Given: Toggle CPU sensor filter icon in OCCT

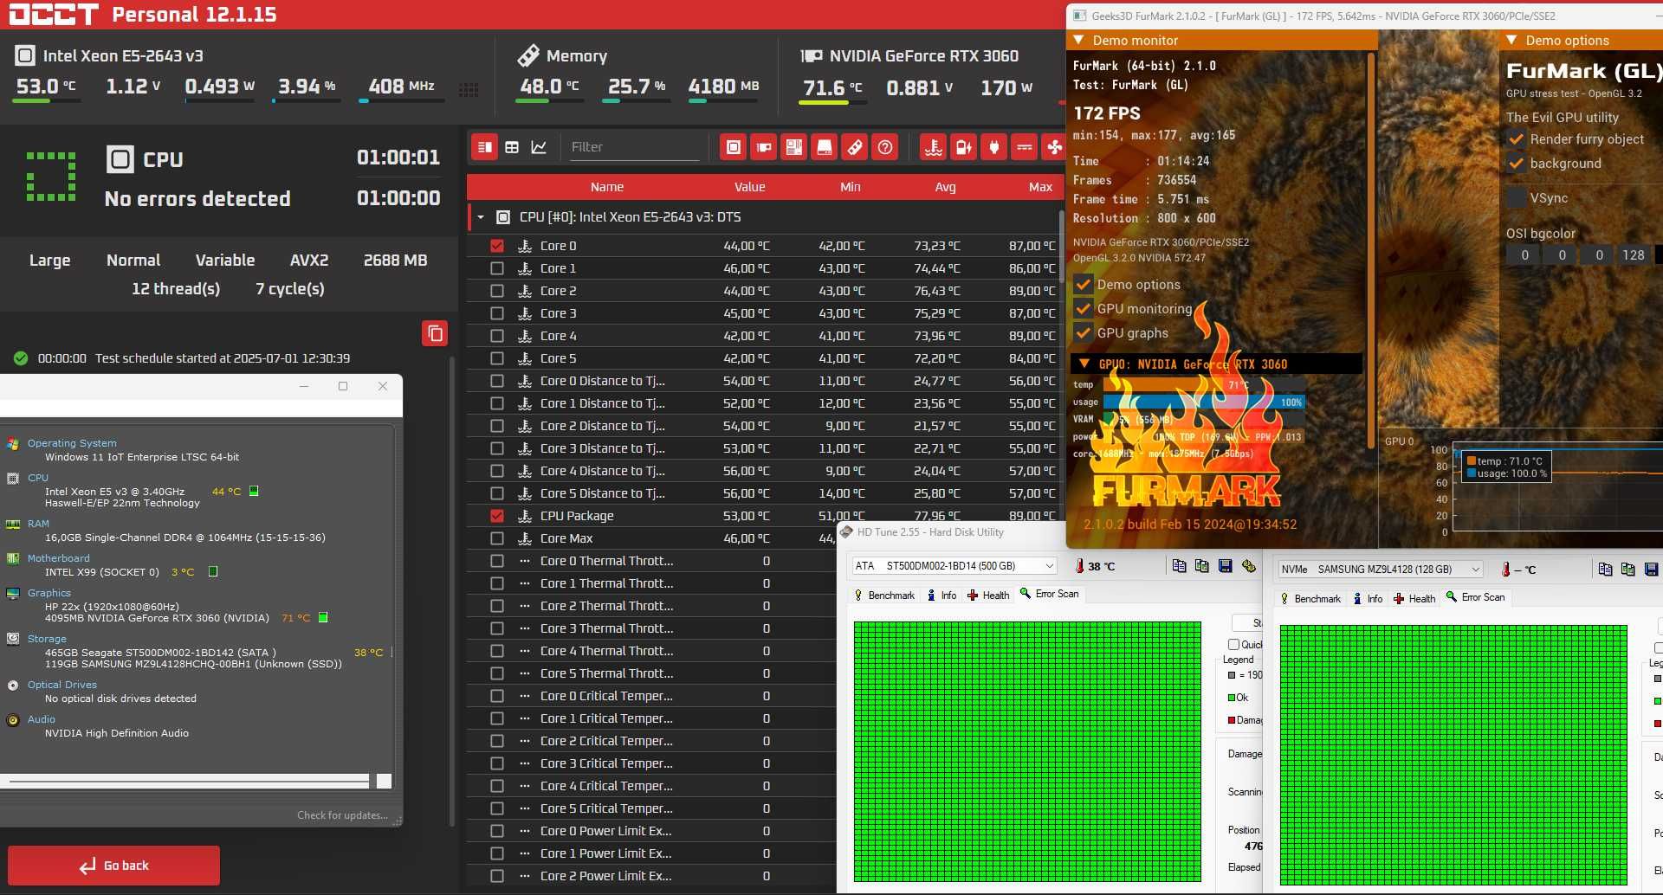Looking at the screenshot, I should pos(734,147).
